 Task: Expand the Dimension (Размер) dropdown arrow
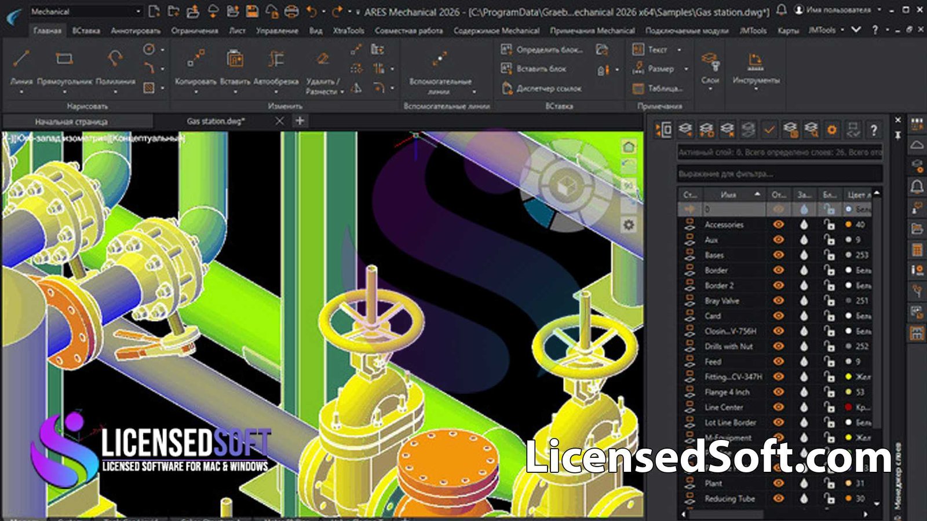click(686, 68)
